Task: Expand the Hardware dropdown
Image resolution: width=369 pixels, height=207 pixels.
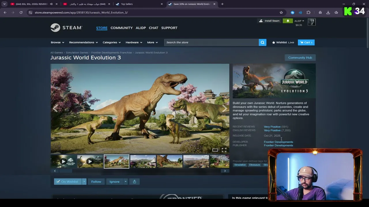Action: point(134,42)
